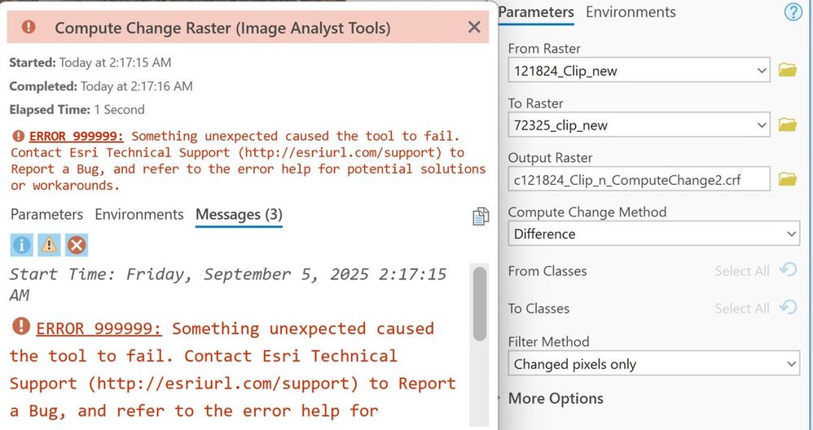Viewport: 813px width, 430px height.
Task: Open the tool help question mark icon
Action: (793, 12)
